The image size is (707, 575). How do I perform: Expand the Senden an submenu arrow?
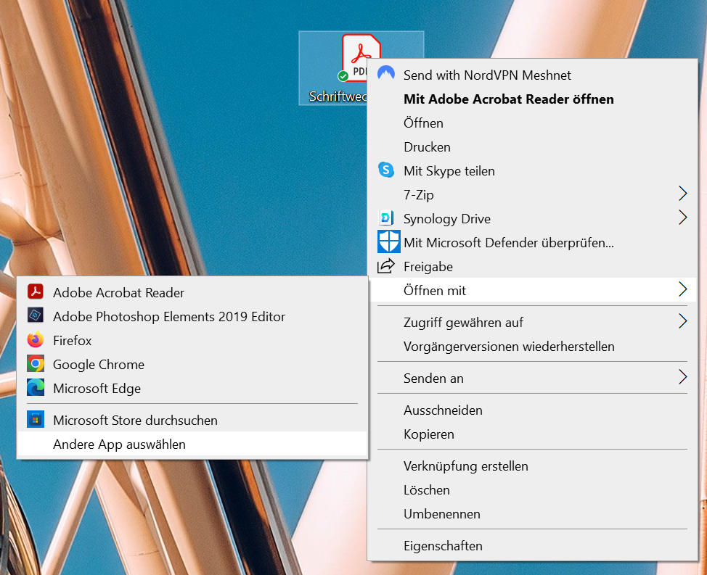(x=682, y=377)
